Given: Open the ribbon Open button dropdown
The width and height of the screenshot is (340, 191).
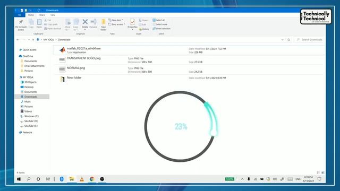Looking at the screenshot, I should pyautogui.click(x=143, y=20).
